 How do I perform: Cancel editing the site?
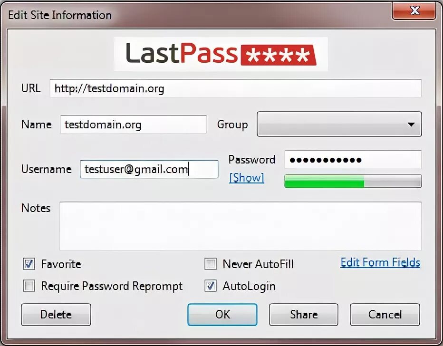tap(385, 314)
